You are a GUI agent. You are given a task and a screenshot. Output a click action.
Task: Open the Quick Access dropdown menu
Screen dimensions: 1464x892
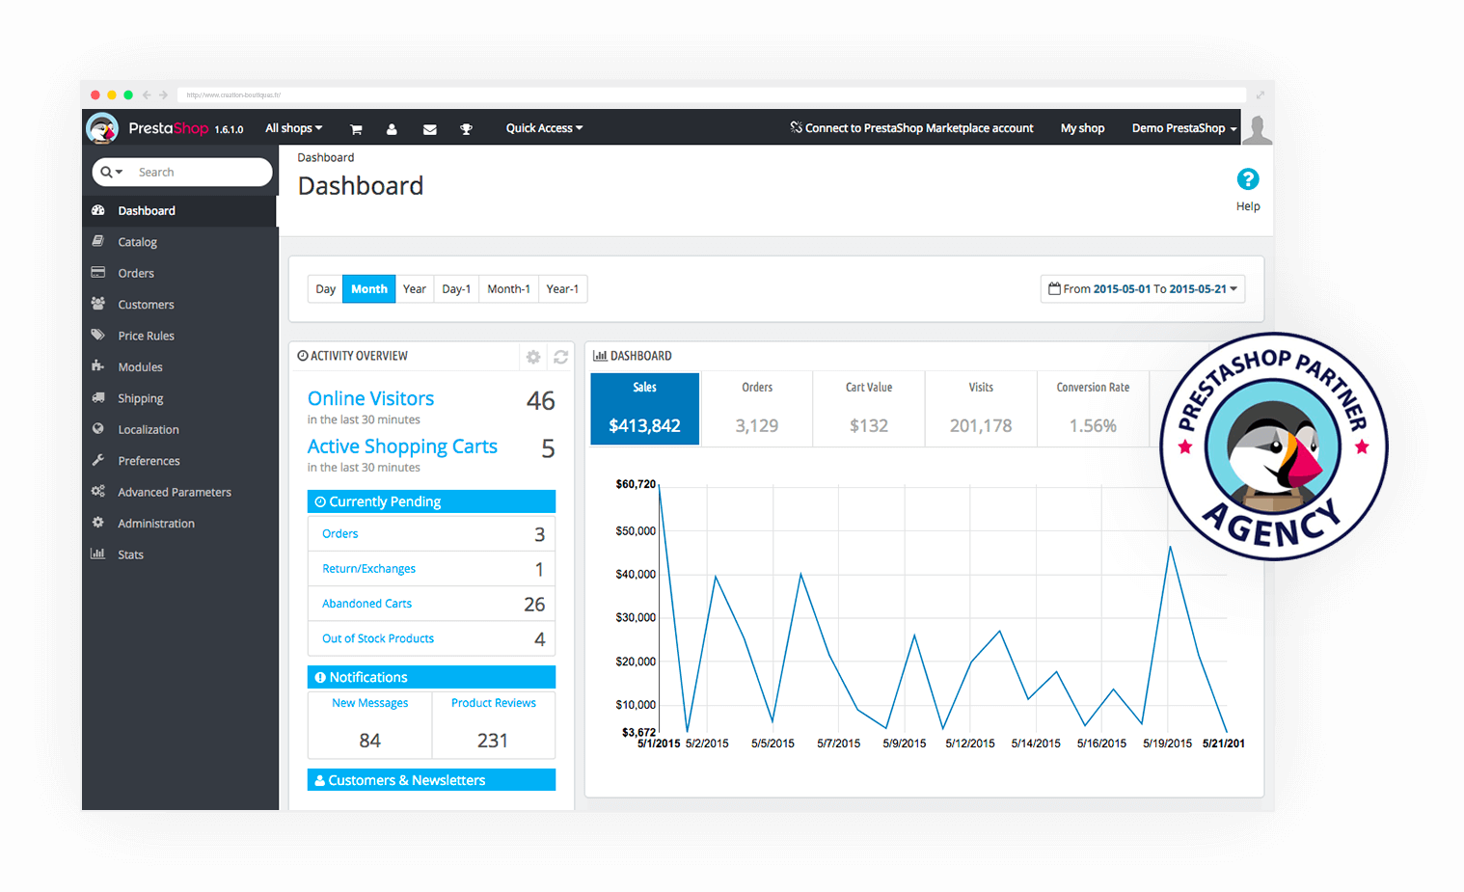[x=544, y=128]
